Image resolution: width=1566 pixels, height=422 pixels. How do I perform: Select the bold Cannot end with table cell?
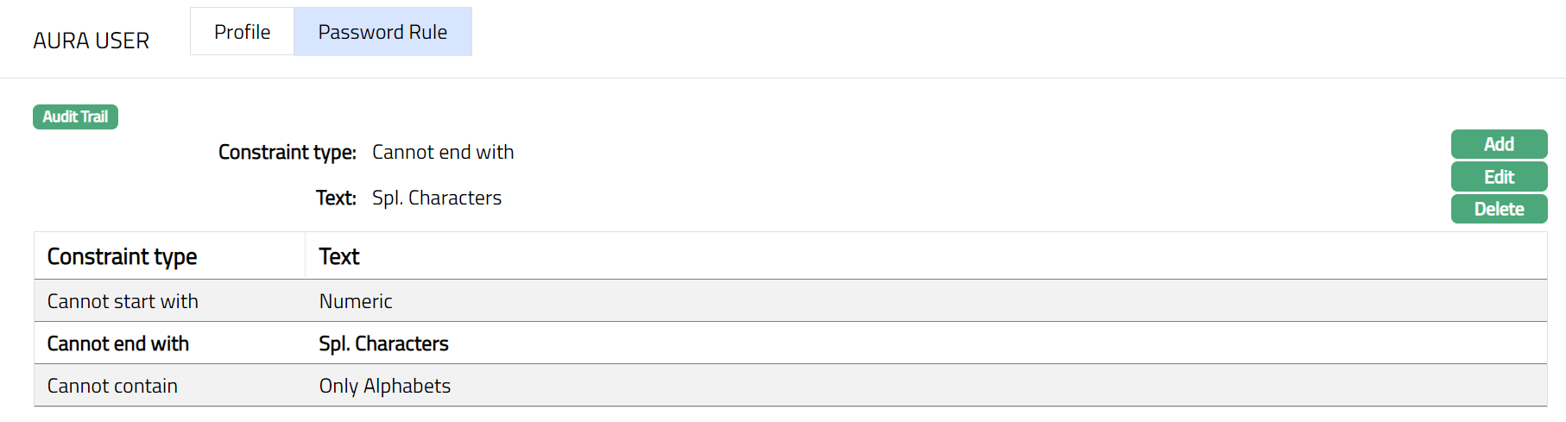118,343
